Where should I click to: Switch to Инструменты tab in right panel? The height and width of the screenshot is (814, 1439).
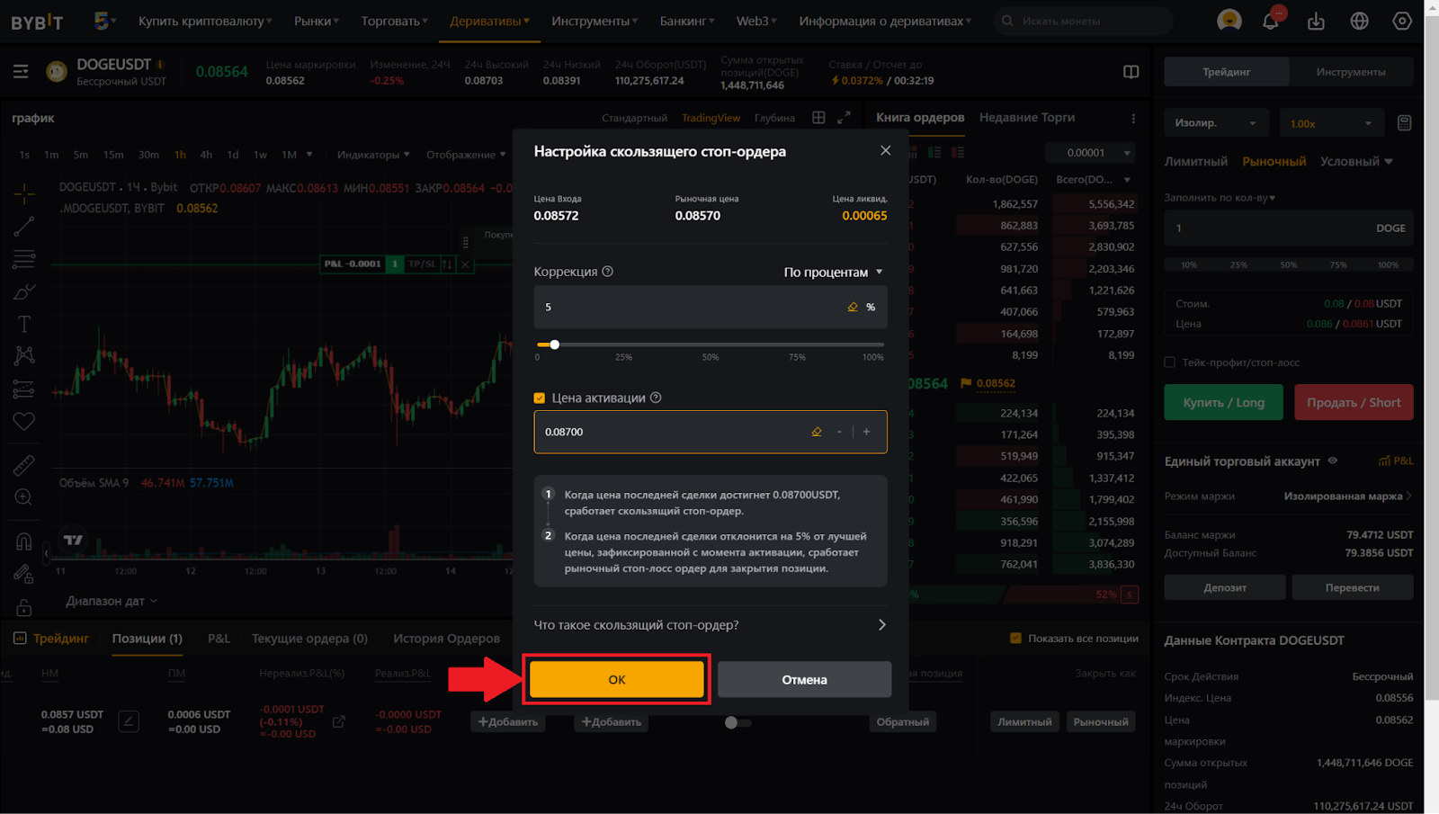[1351, 72]
